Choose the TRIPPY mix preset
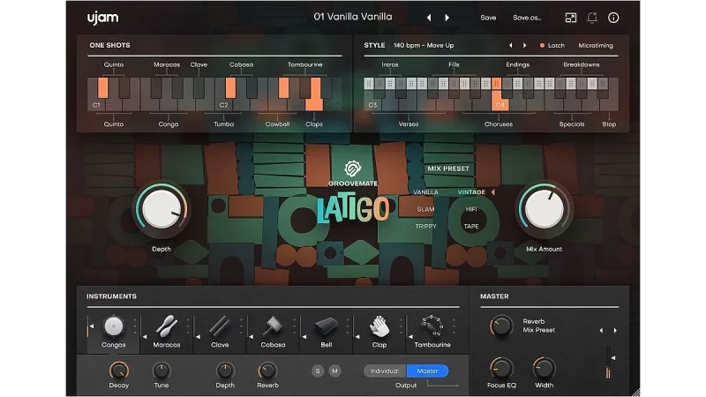Viewport: 706px width, 397px height. (425, 227)
